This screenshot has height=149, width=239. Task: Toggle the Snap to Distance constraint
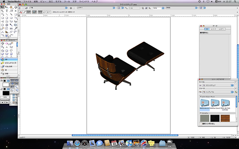pyautogui.click(x=17, y=87)
